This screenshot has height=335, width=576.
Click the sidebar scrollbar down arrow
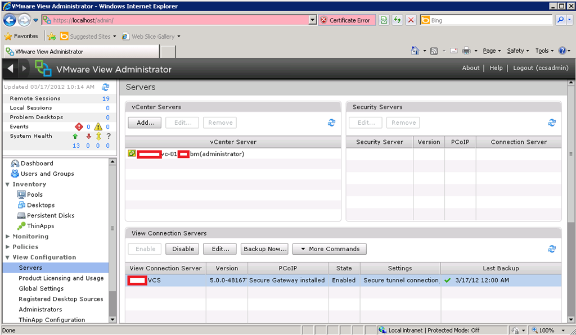click(112, 320)
